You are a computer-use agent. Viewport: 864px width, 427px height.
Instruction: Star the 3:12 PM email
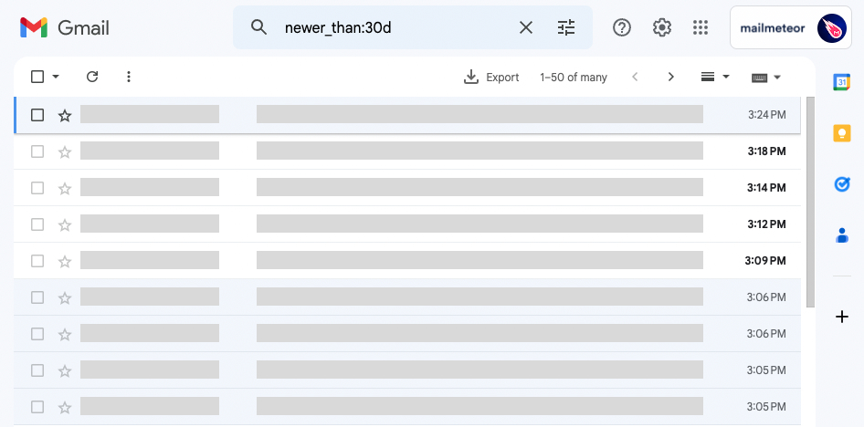pos(65,224)
